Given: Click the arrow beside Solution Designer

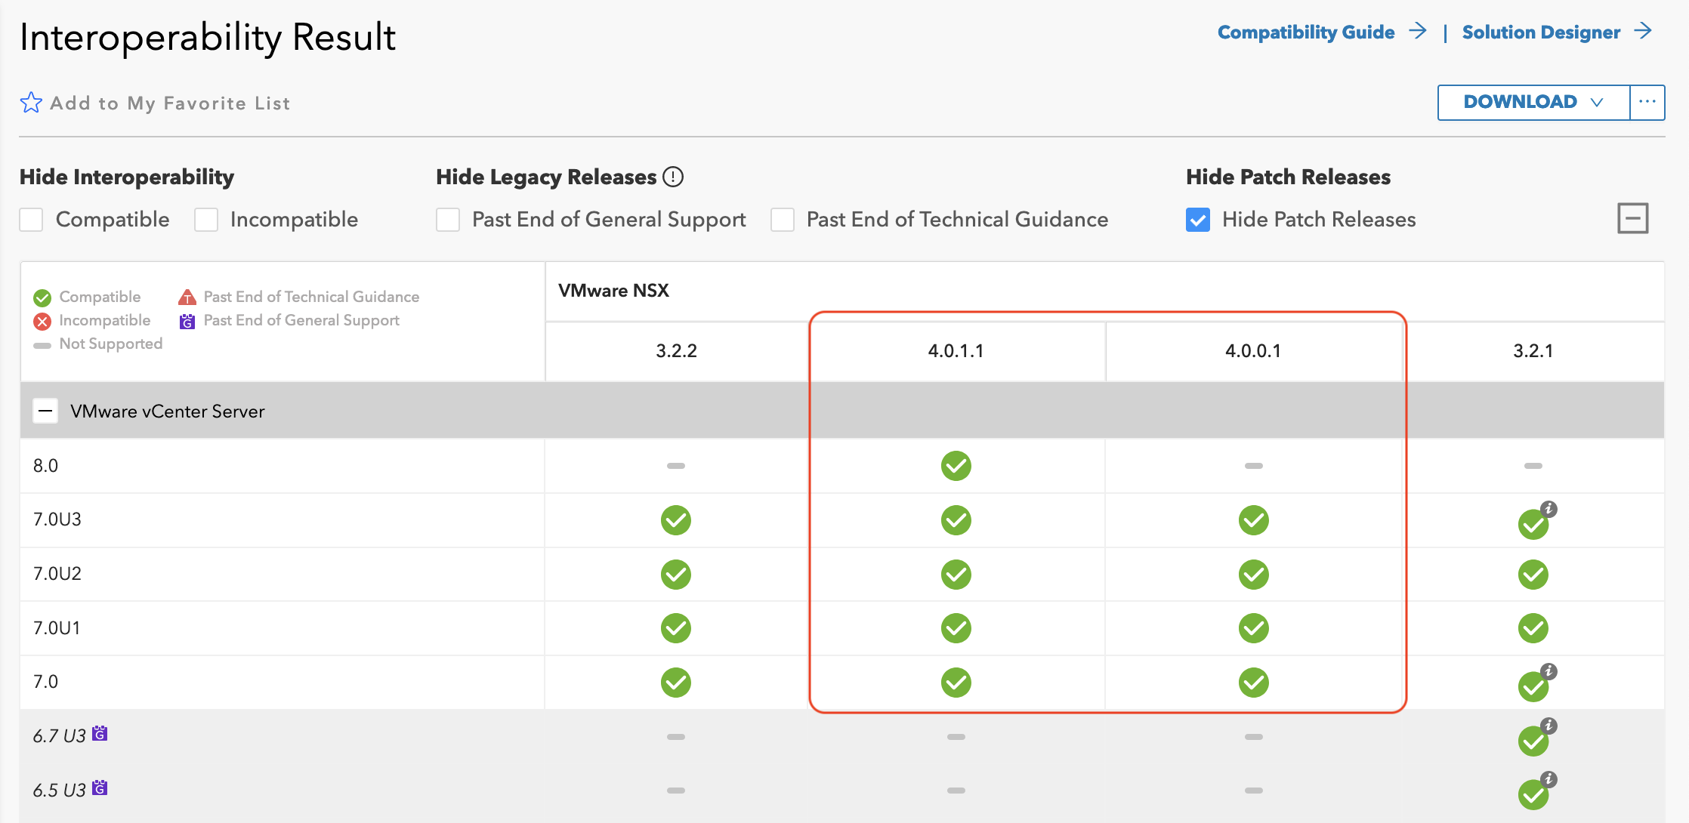Looking at the screenshot, I should (x=1643, y=31).
